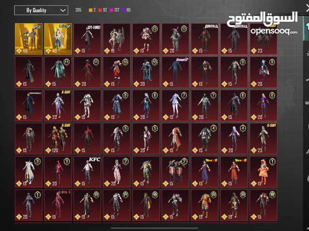
Task: Select the level 8 outfit priced 15
Action: [x=117, y=105]
